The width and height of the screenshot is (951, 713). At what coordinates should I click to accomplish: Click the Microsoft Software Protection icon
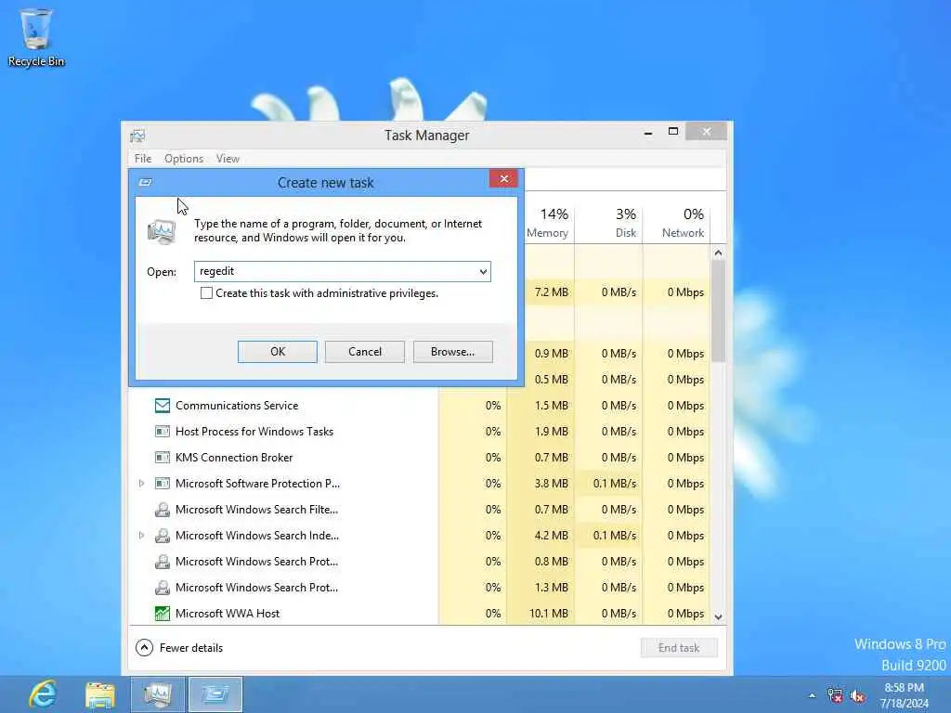162,484
